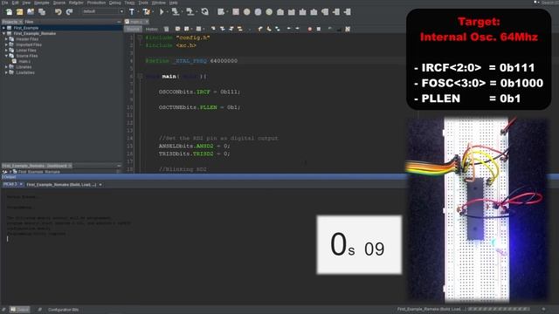Viewport: 559px width, 314px height.
Task: Click the Hold in Reset icon
Action: 205,11
